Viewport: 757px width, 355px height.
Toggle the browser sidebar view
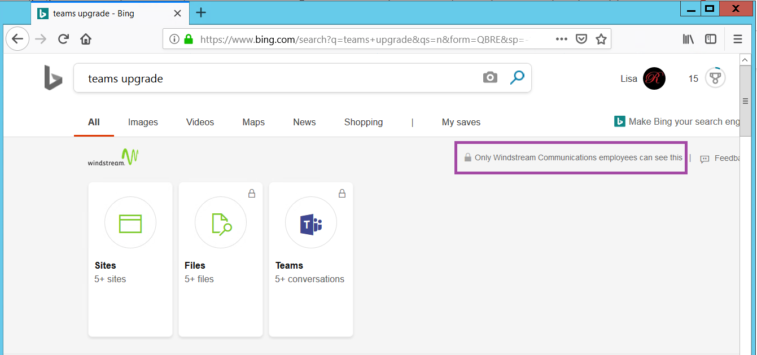point(711,39)
